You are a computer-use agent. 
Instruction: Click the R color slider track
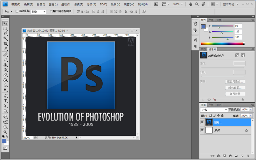click(222, 26)
